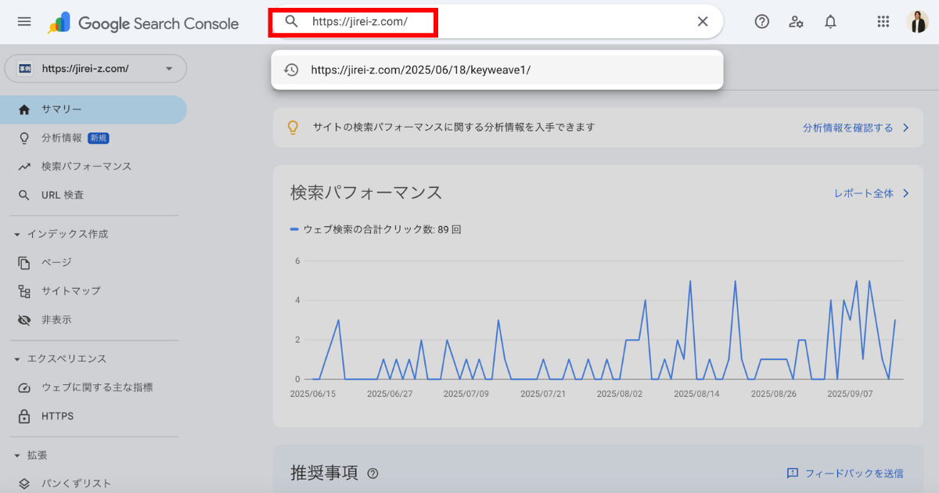Image resolution: width=939 pixels, height=493 pixels.
Task: Open パンくずリスト in the sidebar
Action: click(x=93, y=484)
